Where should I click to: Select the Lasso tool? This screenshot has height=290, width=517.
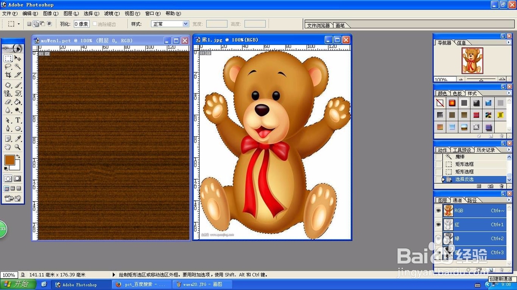coord(8,67)
